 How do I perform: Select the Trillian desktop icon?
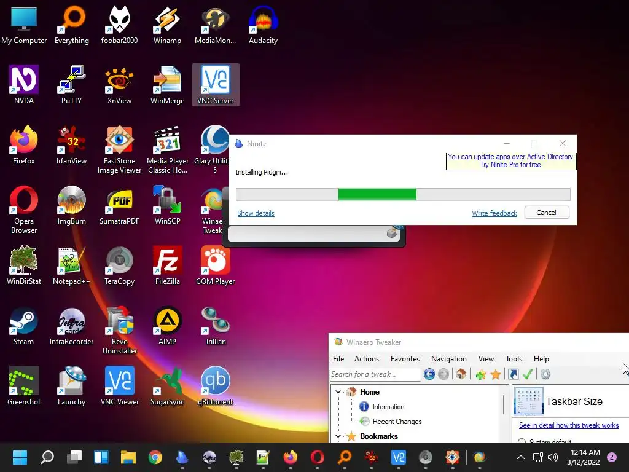point(215,326)
